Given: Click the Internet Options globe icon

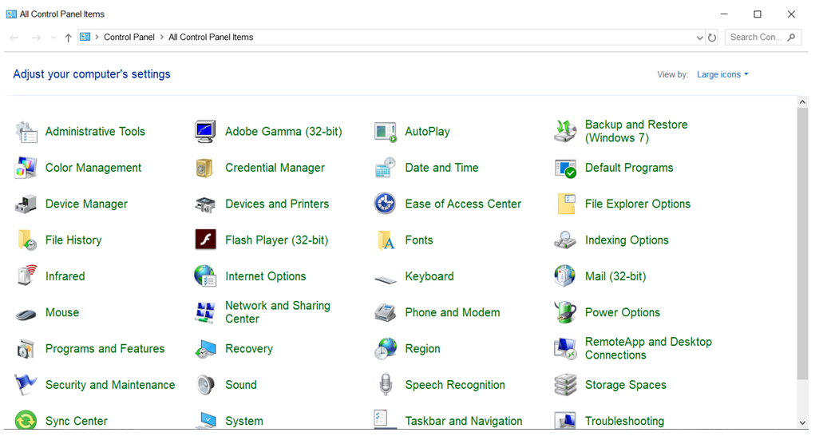Looking at the screenshot, I should 206,276.
